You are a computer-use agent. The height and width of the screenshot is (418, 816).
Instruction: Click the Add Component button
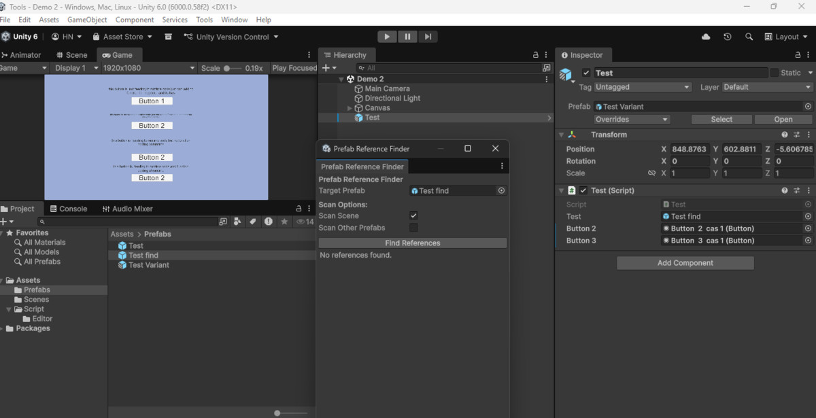point(685,262)
